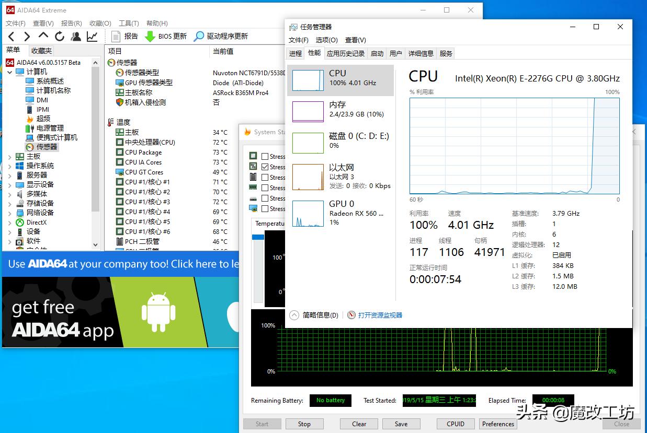647x433 pixels.
Task: Click AIDA64 tree scrollbar down arrow
Action: [95, 244]
